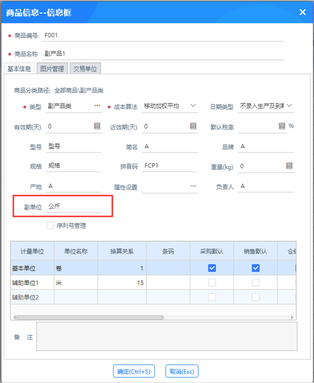
Task: Open the 交易单位 tab
Action: 85,69
